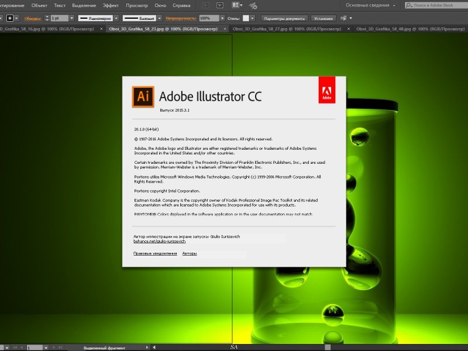Image resolution: width=468 pixels, height=351 pixels.
Task: Open the Справка menu
Action: (x=181, y=5)
